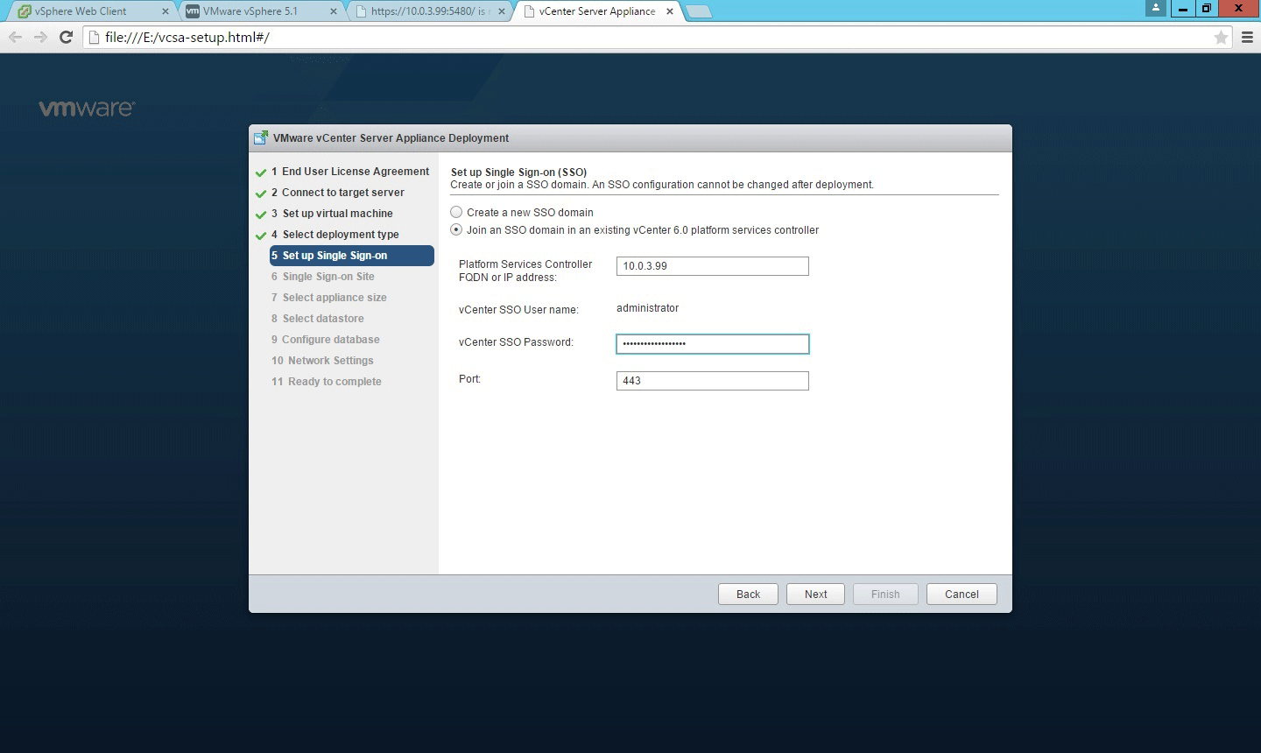Open a new browser tab
Screen dimensions: 1261x753
[x=698, y=11]
